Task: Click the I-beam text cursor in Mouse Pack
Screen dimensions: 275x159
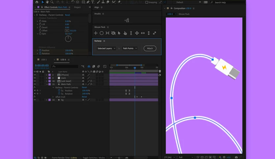Action: (x=131, y=33)
